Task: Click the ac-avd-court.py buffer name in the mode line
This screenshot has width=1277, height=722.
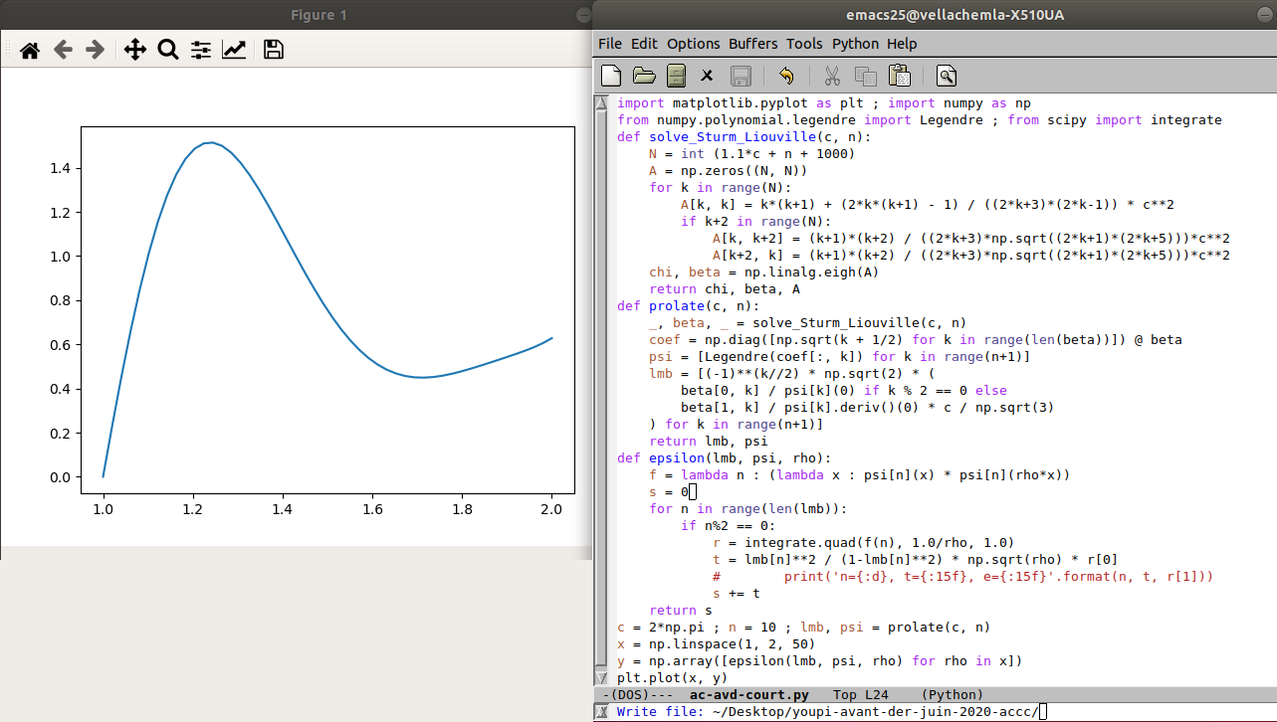Action: click(748, 694)
